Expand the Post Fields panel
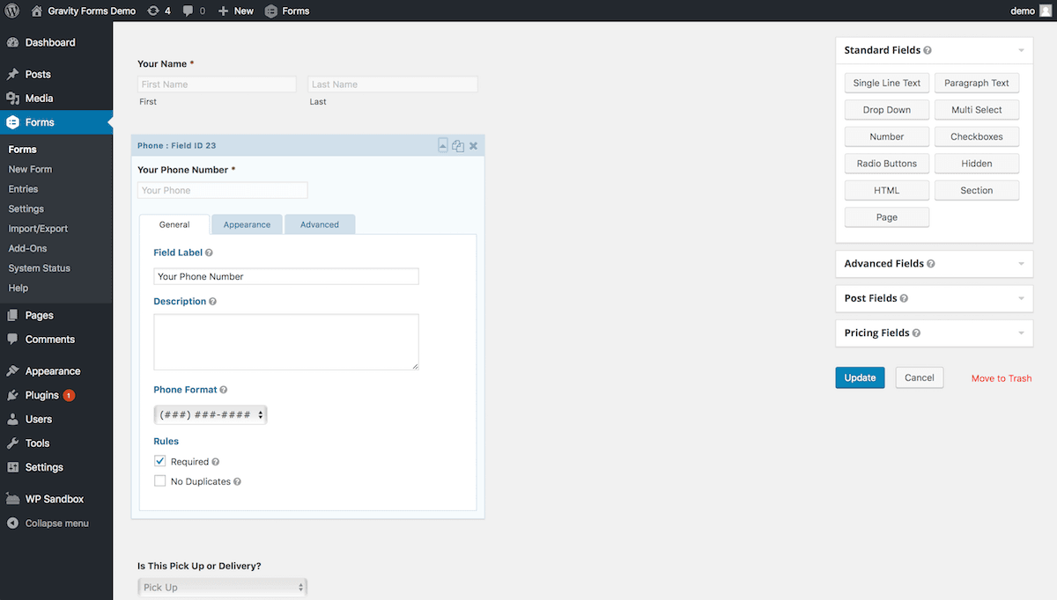1057x600 pixels. [x=1021, y=298]
